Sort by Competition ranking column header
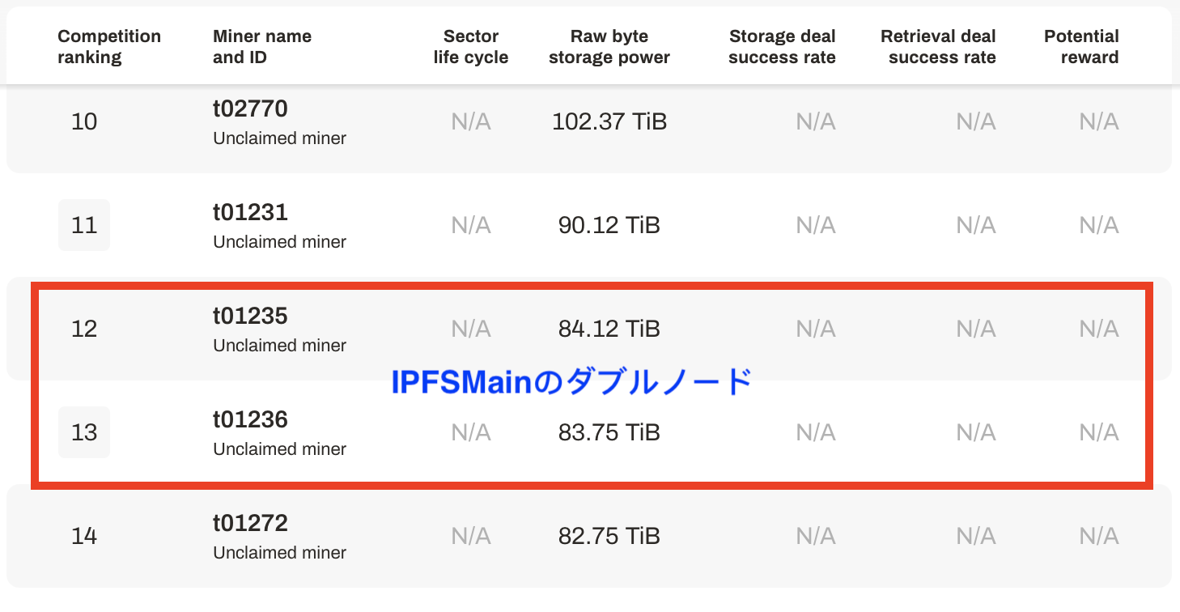1180x612 pixels. click(109, 47)
